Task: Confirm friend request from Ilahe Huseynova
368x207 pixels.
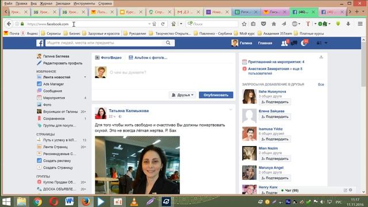Action: [275, 102]
